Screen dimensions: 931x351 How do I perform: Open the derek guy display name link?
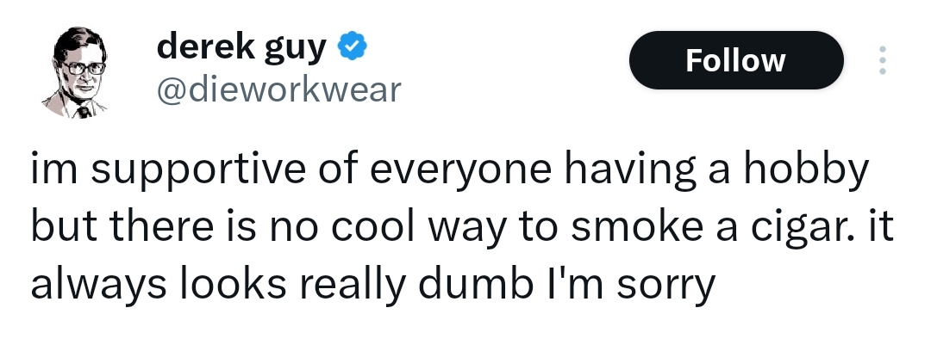click(241, 48)
